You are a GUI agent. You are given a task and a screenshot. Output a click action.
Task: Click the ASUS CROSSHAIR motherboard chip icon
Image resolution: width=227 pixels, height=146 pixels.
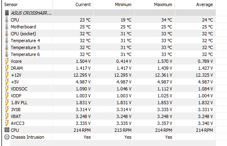click(7, 13)
